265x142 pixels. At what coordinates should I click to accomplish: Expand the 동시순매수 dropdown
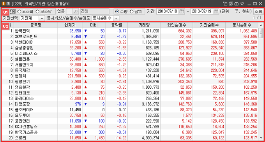pos(116,18)
